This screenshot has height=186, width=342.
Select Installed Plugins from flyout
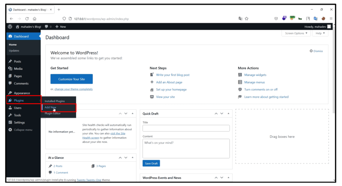coord(55,101)
